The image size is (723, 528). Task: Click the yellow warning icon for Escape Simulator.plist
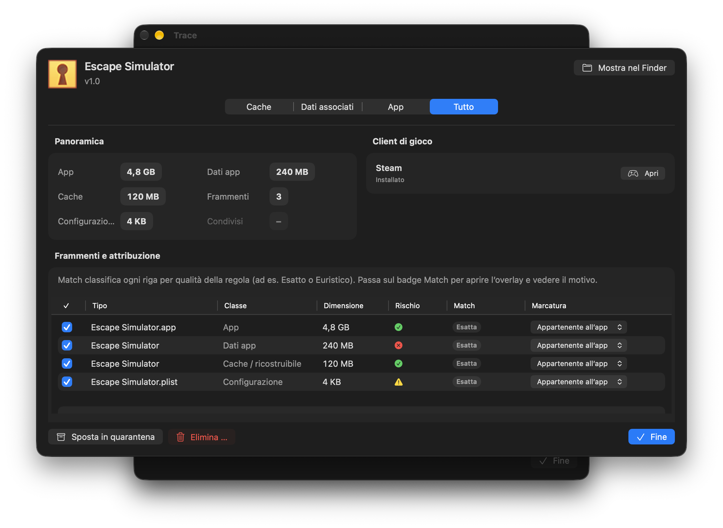pyautogui.click(x=398, y=382)
